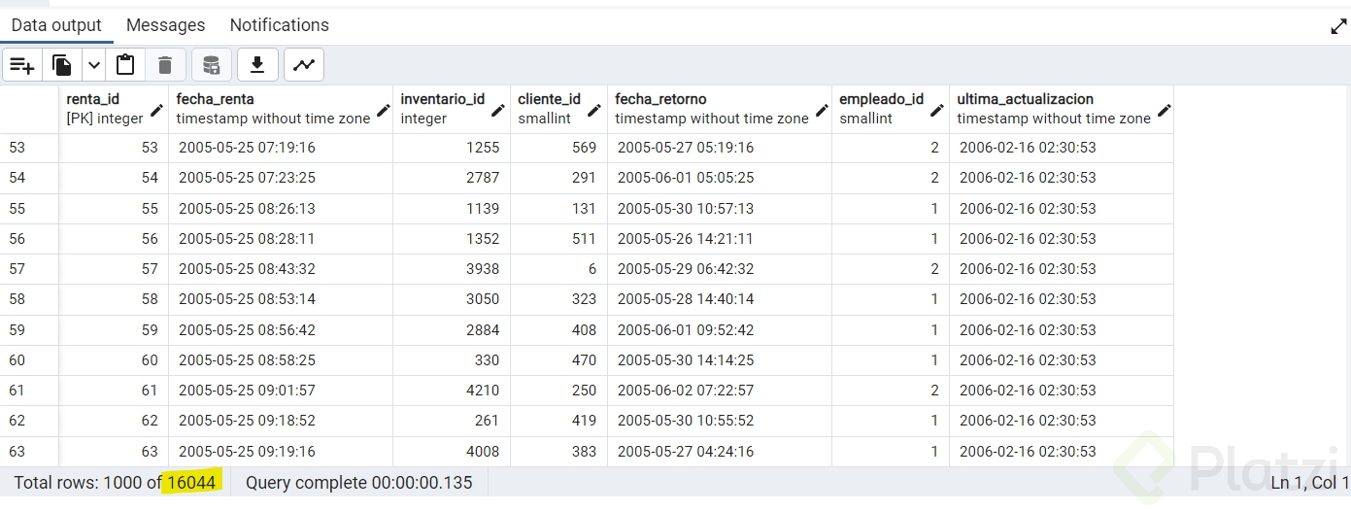1351x511 pixels.
Task: Click the ultima_actualizacion column edit pencil
Action: click(1164, 110)
